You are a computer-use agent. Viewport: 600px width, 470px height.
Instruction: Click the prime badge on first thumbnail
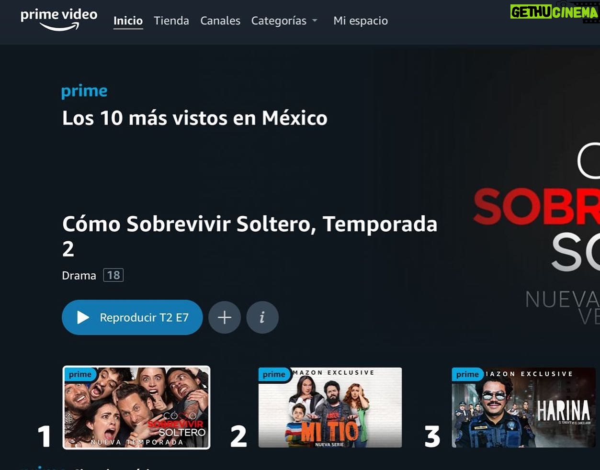(80, 374)
